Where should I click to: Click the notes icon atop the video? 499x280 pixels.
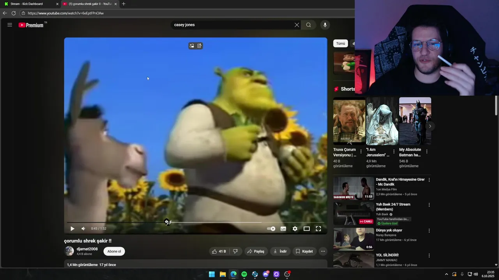[200, 46]
